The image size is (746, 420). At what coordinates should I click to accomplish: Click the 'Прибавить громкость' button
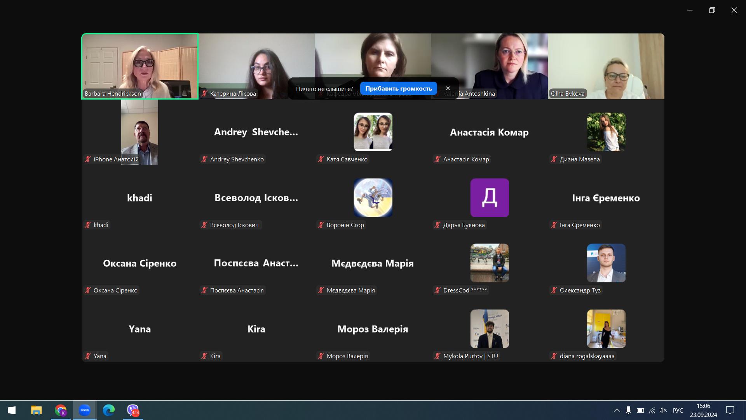(398, 89)
